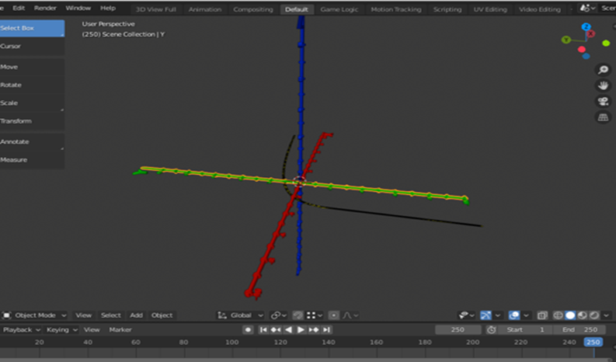Select the Move tool
Image resolution: width=616 pixels, height=362 pixels.
(31, 67)
